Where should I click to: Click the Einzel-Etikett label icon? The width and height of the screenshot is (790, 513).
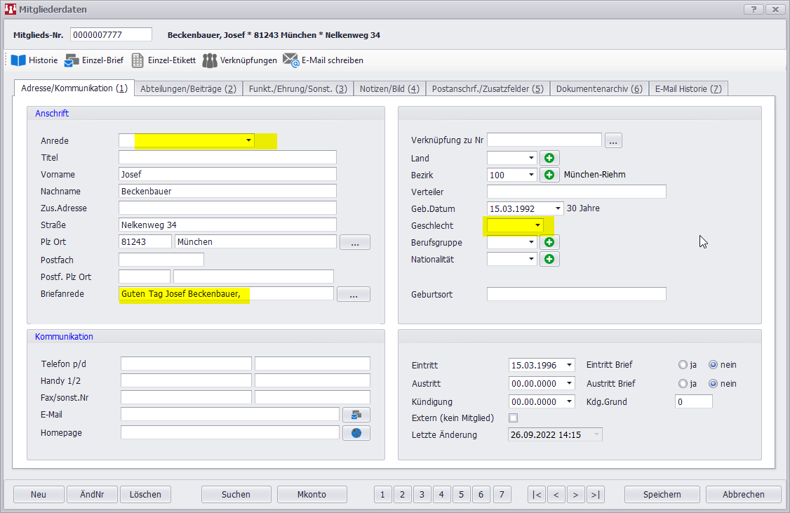(x=138, y=60)
